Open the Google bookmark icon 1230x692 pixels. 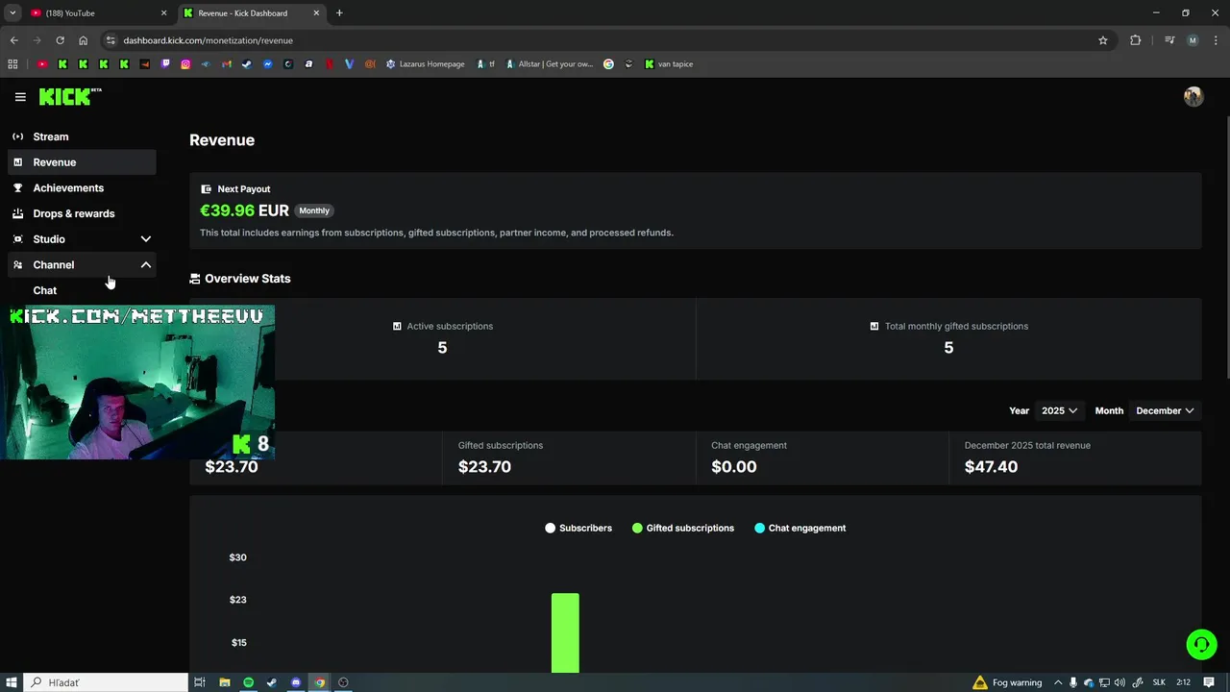[x=608, y=64]
